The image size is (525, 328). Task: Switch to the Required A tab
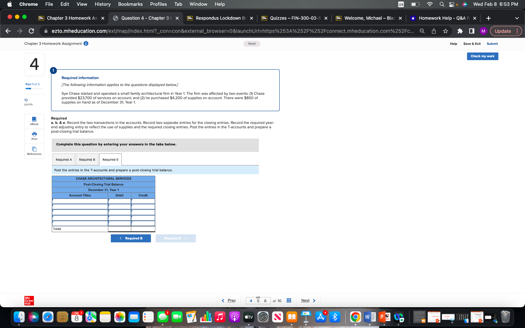coord(63,159)
